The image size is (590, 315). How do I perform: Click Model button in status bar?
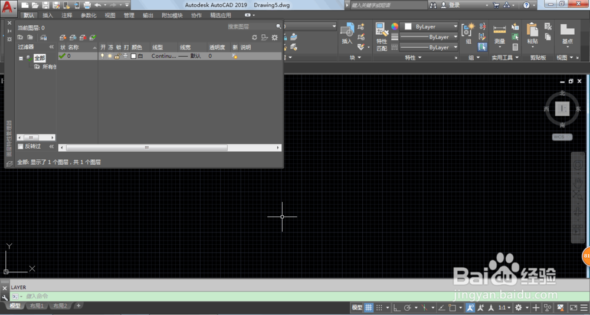(357, 307)
